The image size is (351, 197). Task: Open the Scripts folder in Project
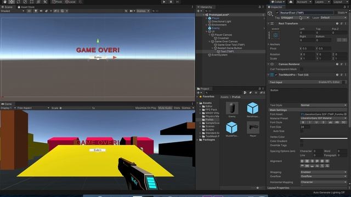[210, 130]
